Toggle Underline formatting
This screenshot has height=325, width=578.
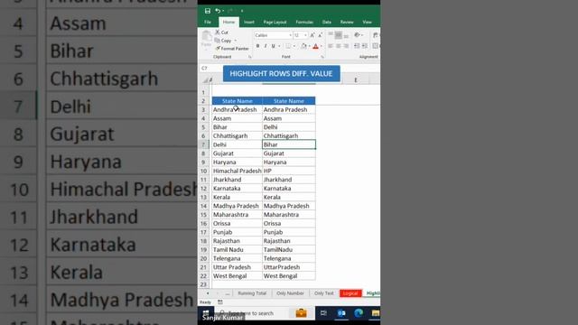(x=273, y=46)
